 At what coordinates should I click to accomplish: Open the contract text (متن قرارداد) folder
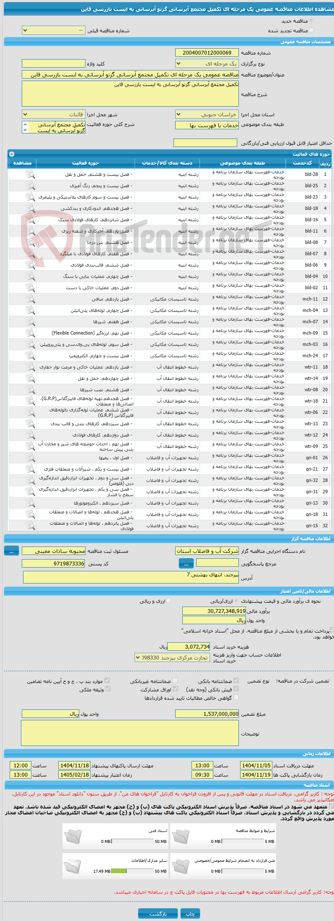(x=180, y=866)
